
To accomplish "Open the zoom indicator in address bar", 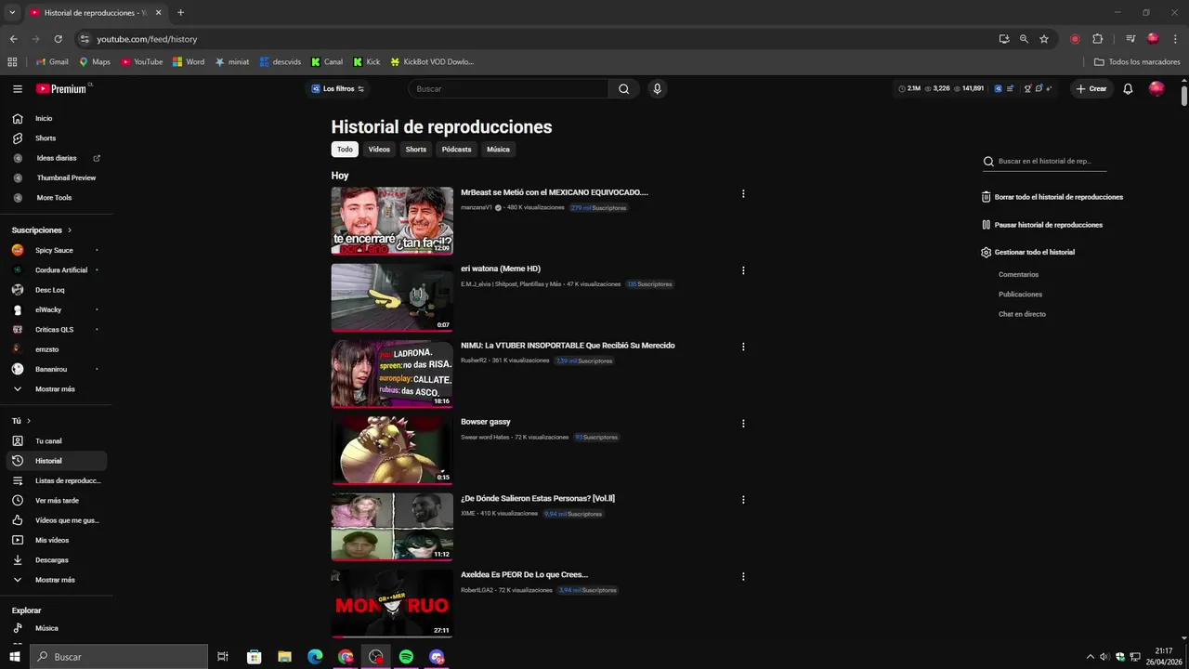I will click(x=1024, y=39).
